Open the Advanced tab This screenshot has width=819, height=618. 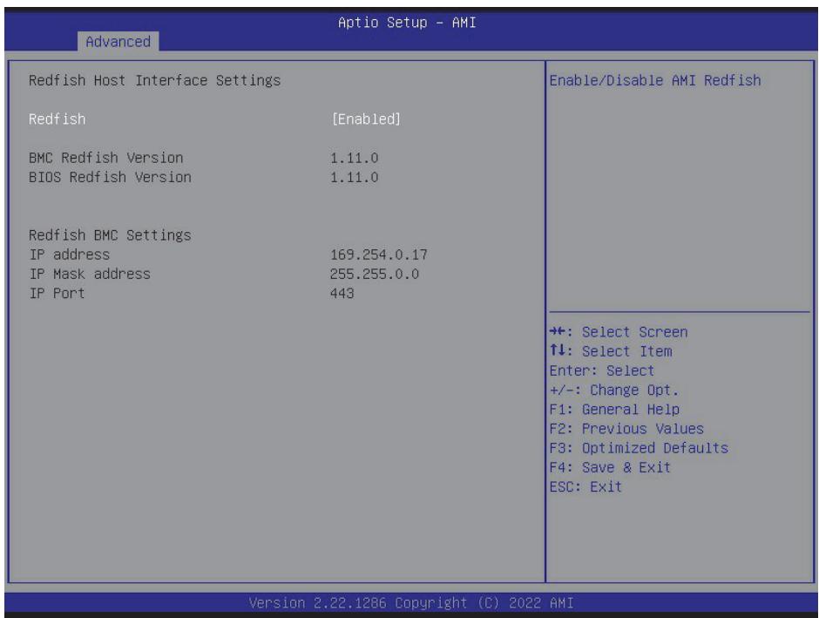point(118,41)
